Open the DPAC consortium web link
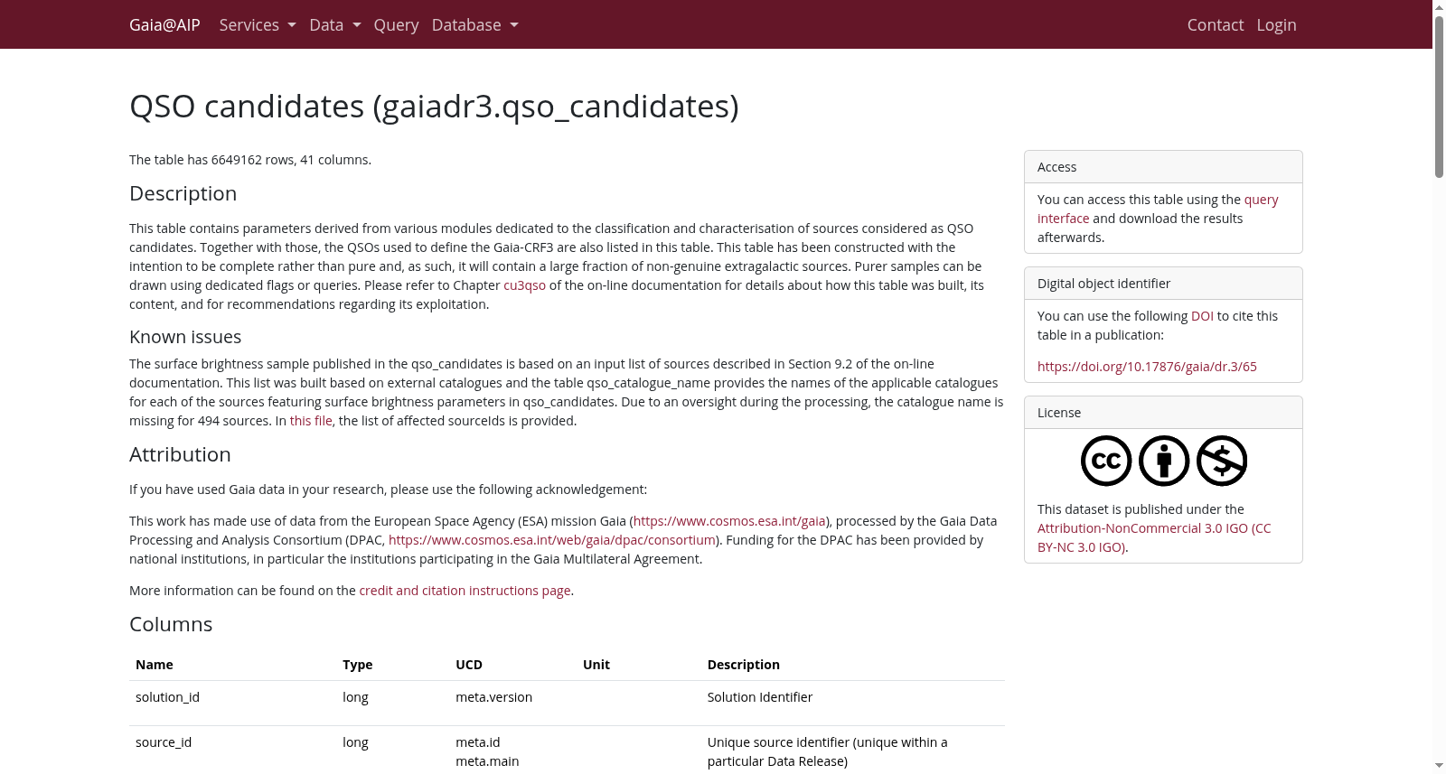This screenshot has width=1446, height=774. coord(552,540)
